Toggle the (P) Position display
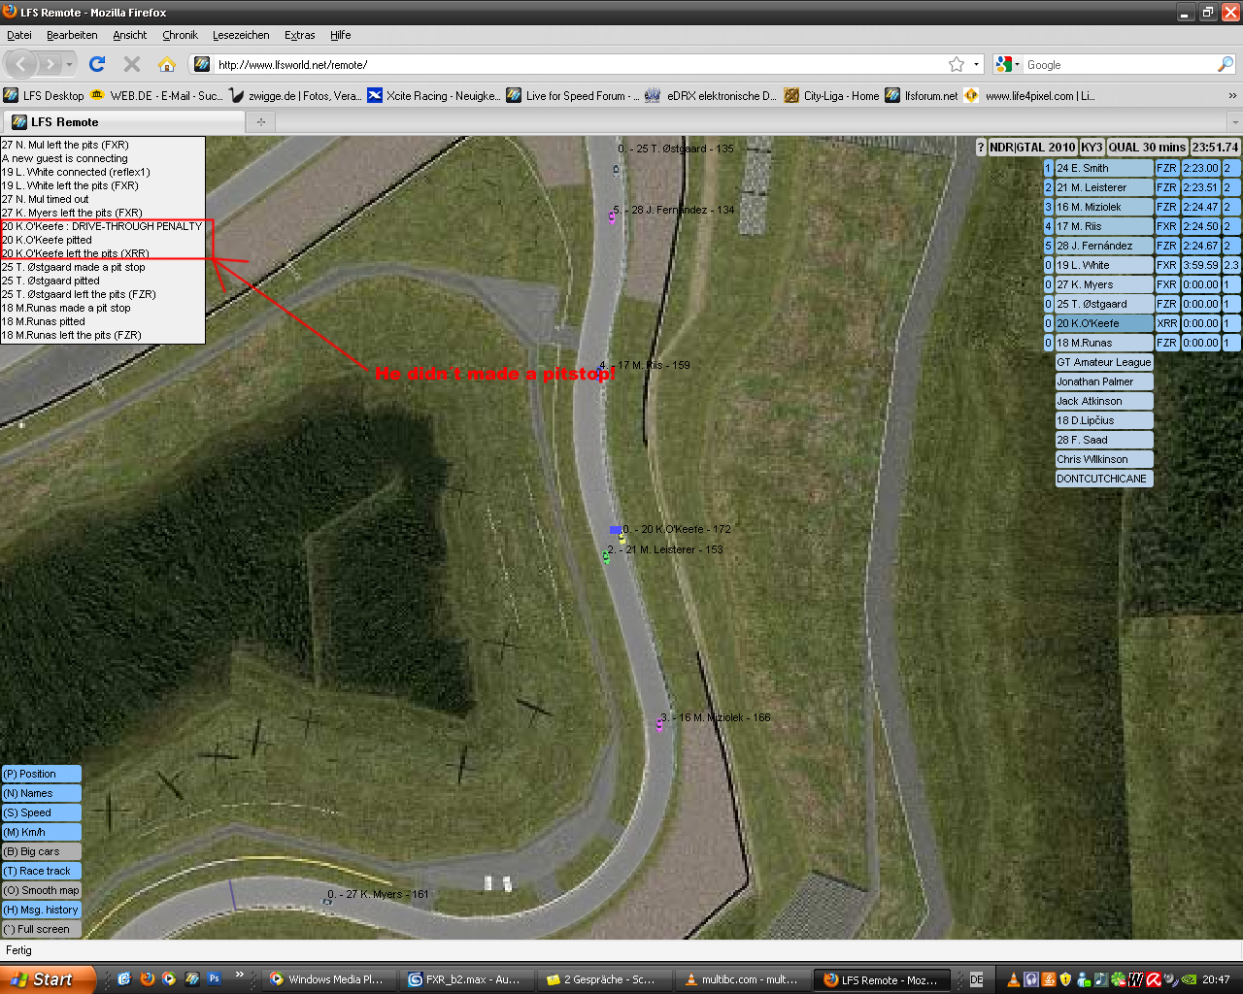 [x=41, y=774]
